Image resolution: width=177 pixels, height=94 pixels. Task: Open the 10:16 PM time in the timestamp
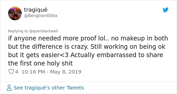pyautogui.click(x=33, y=72)
